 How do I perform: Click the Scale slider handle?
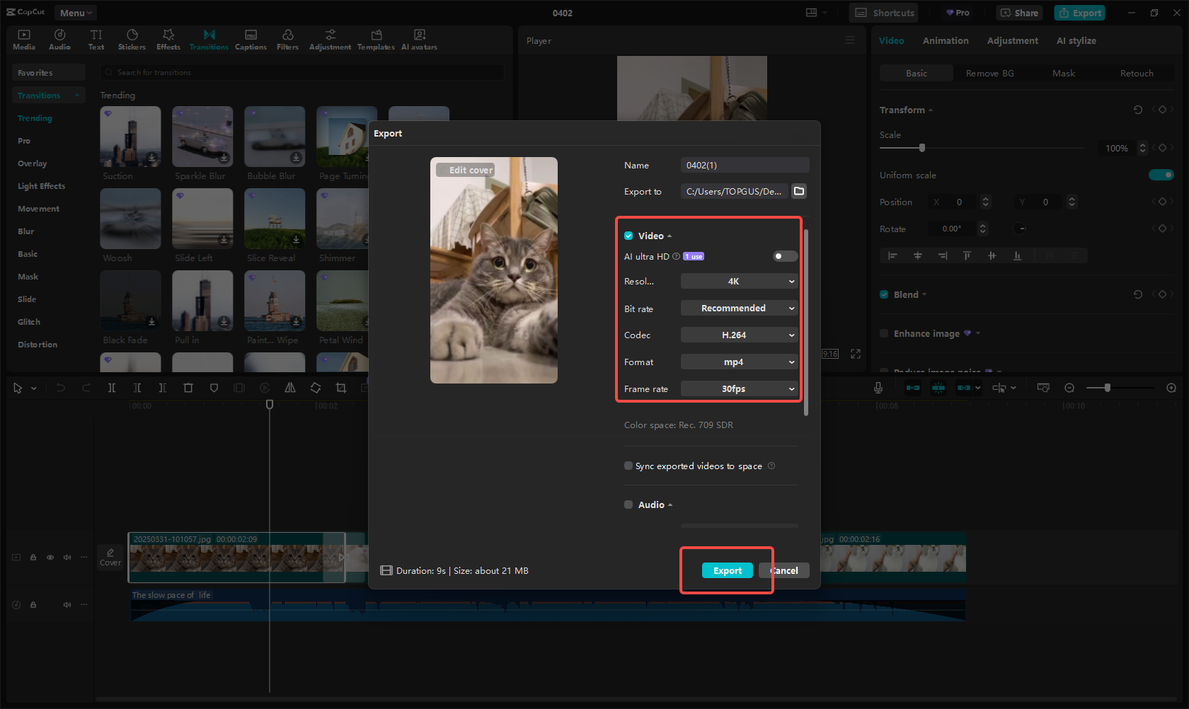pyautogui.click(x=921, y=148)
